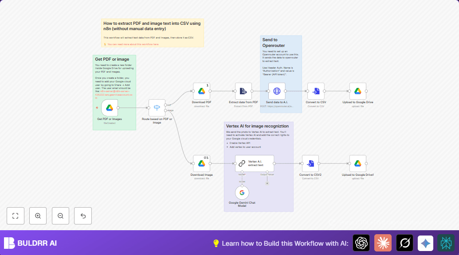This screenshot has height=255, width=459.
Task: Click the lightbulb icon in the yellow note
Action: [105, 44]
